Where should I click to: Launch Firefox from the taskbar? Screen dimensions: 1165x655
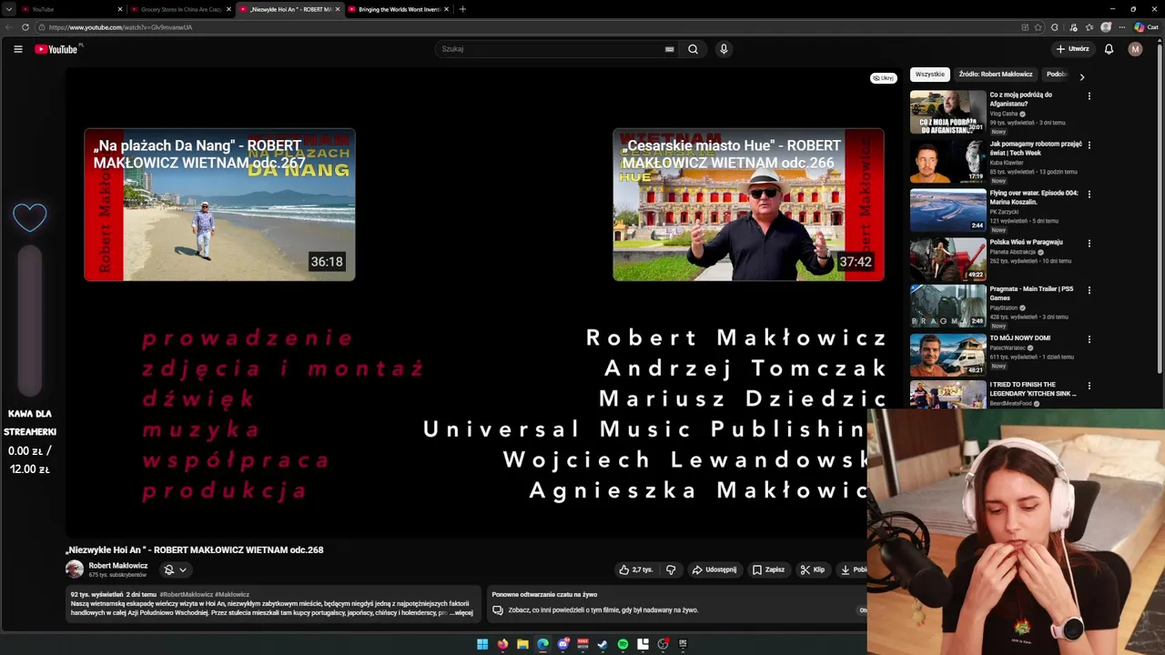502,644
